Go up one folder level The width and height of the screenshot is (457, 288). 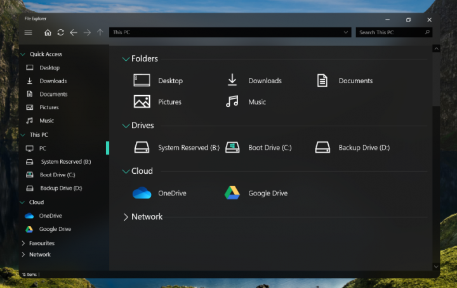(x=100, y=32)
